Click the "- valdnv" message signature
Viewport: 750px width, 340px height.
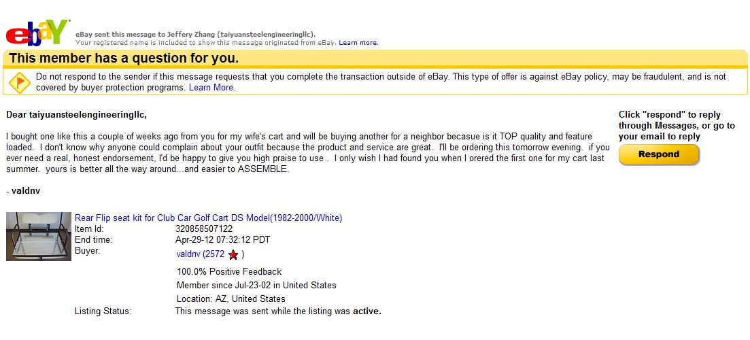tap(23, 190)
